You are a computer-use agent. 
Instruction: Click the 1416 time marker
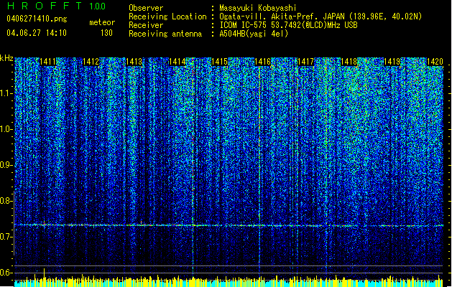262,62
